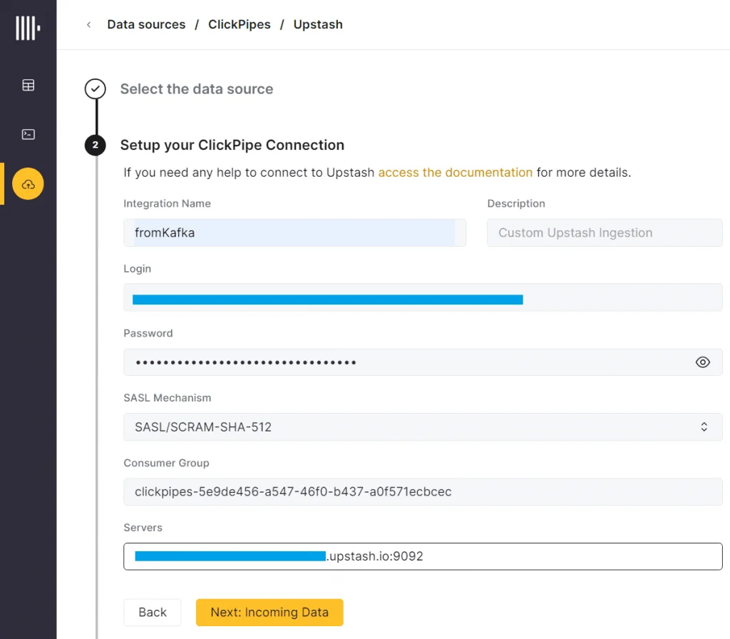Open the SASL Mechanism dropdown
The width and height of the screenshot is (730, 639).
[x=423, y=427]
